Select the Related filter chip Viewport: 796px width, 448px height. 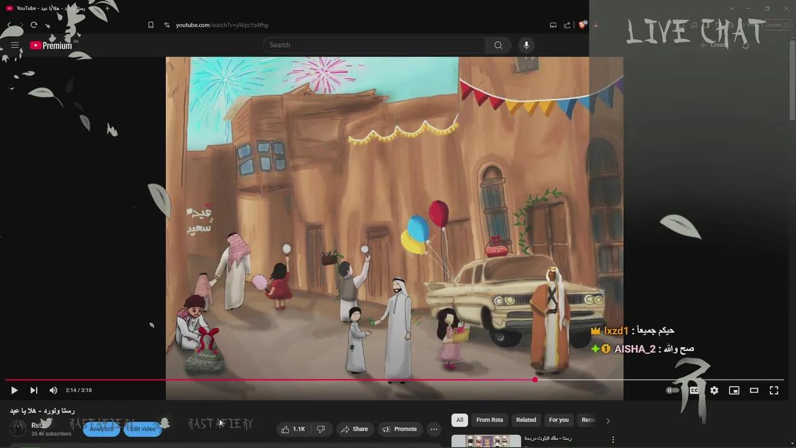tap(526, 420)
